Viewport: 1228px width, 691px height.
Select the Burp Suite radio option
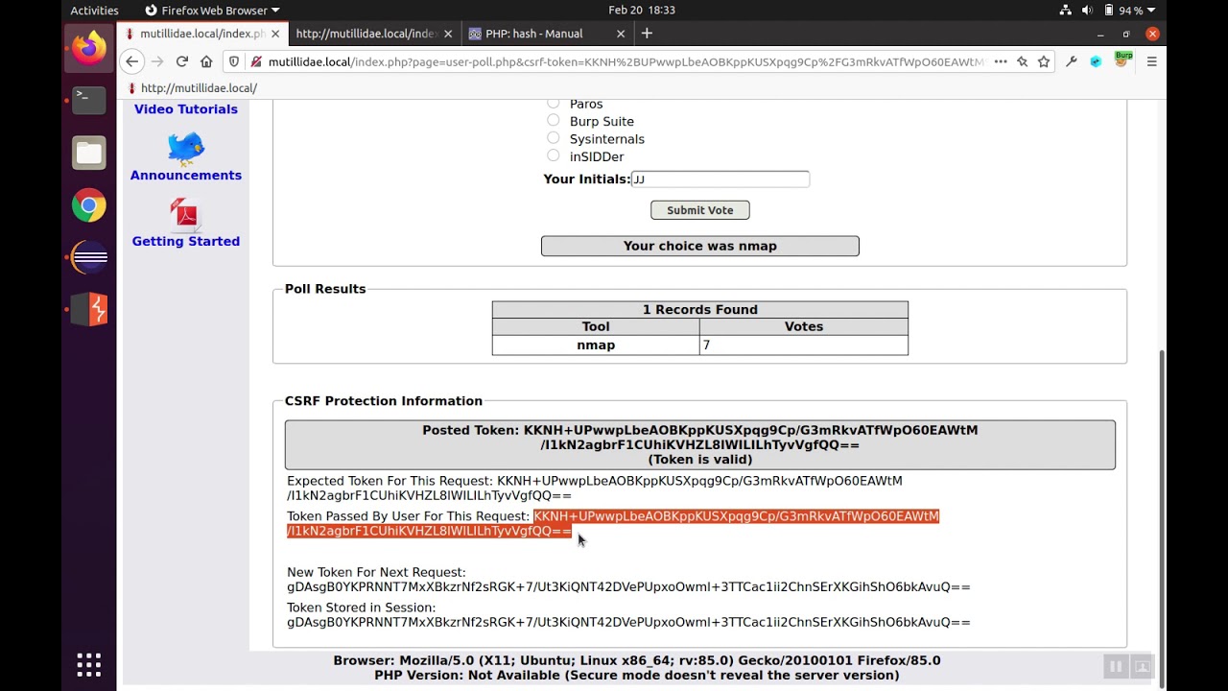point(554,120)
